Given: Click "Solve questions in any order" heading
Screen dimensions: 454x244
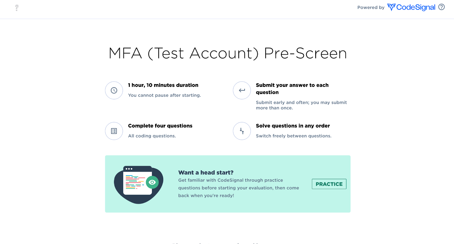Looking at the screenshot, I should point(293,126).
